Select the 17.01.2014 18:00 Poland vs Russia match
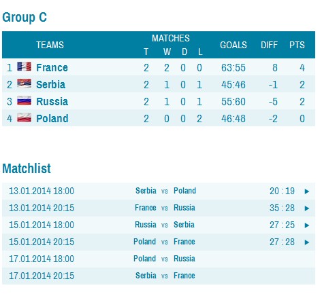 [159, 259]
